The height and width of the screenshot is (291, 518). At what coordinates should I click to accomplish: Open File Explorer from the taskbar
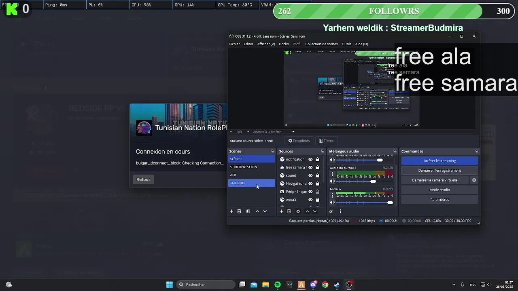pos(265,285)
